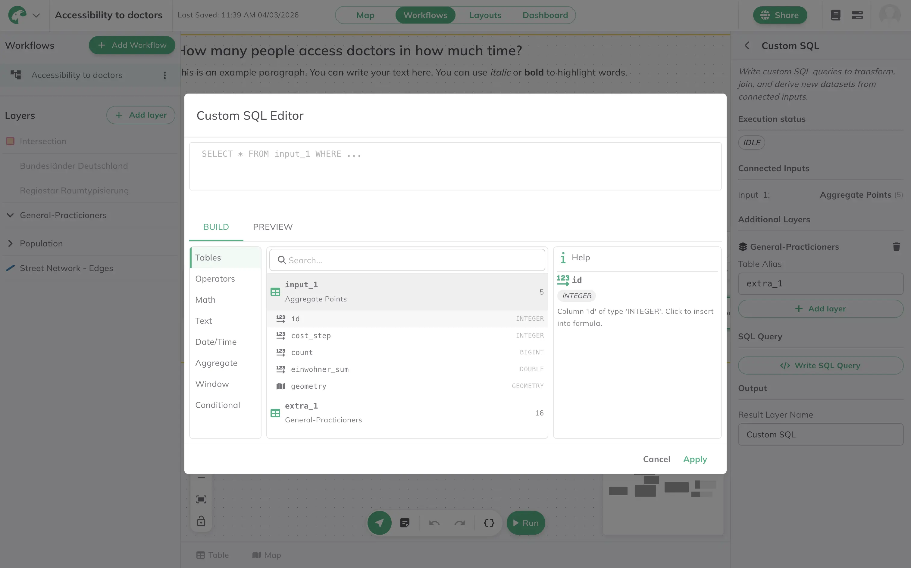This screenshot has width=911, height=568.
Task: Open the Dashboard view tab
Action: coord(545,15)
